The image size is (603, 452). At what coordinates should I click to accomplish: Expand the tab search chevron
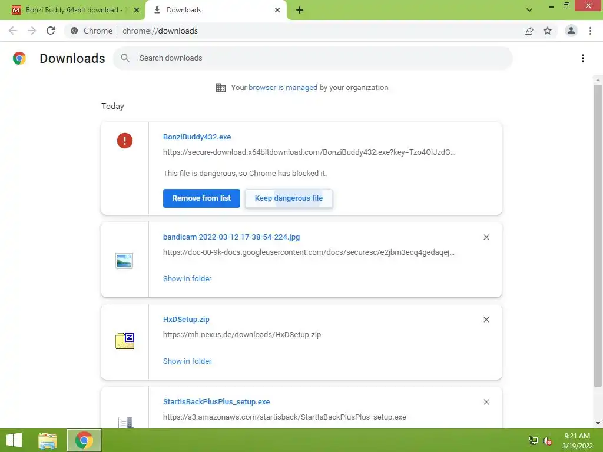529,10
